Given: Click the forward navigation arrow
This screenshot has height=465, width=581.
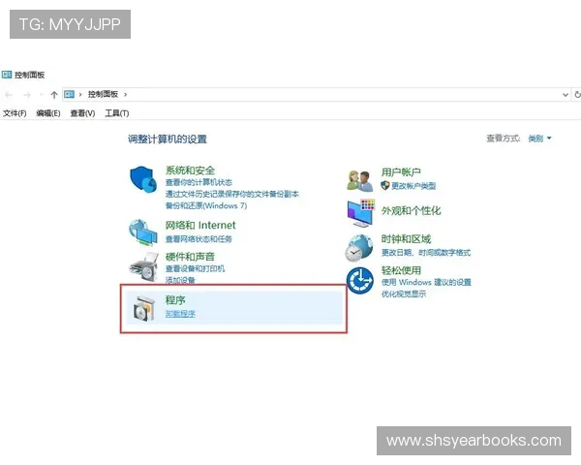Looking at the screenshot, I should [27, 95].
